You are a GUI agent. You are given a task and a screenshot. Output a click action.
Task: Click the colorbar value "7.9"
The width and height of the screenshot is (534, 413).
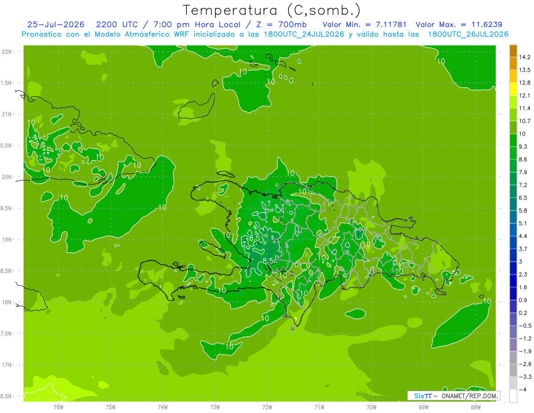coord(523,172)
